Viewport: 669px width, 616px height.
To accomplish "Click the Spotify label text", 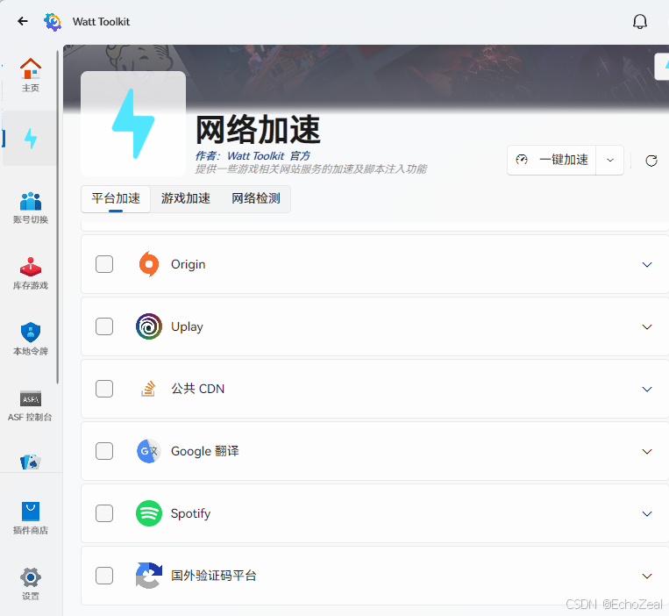I will 191,513.
